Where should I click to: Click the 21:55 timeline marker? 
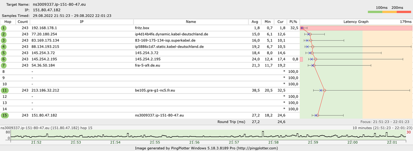coord(155,142)
